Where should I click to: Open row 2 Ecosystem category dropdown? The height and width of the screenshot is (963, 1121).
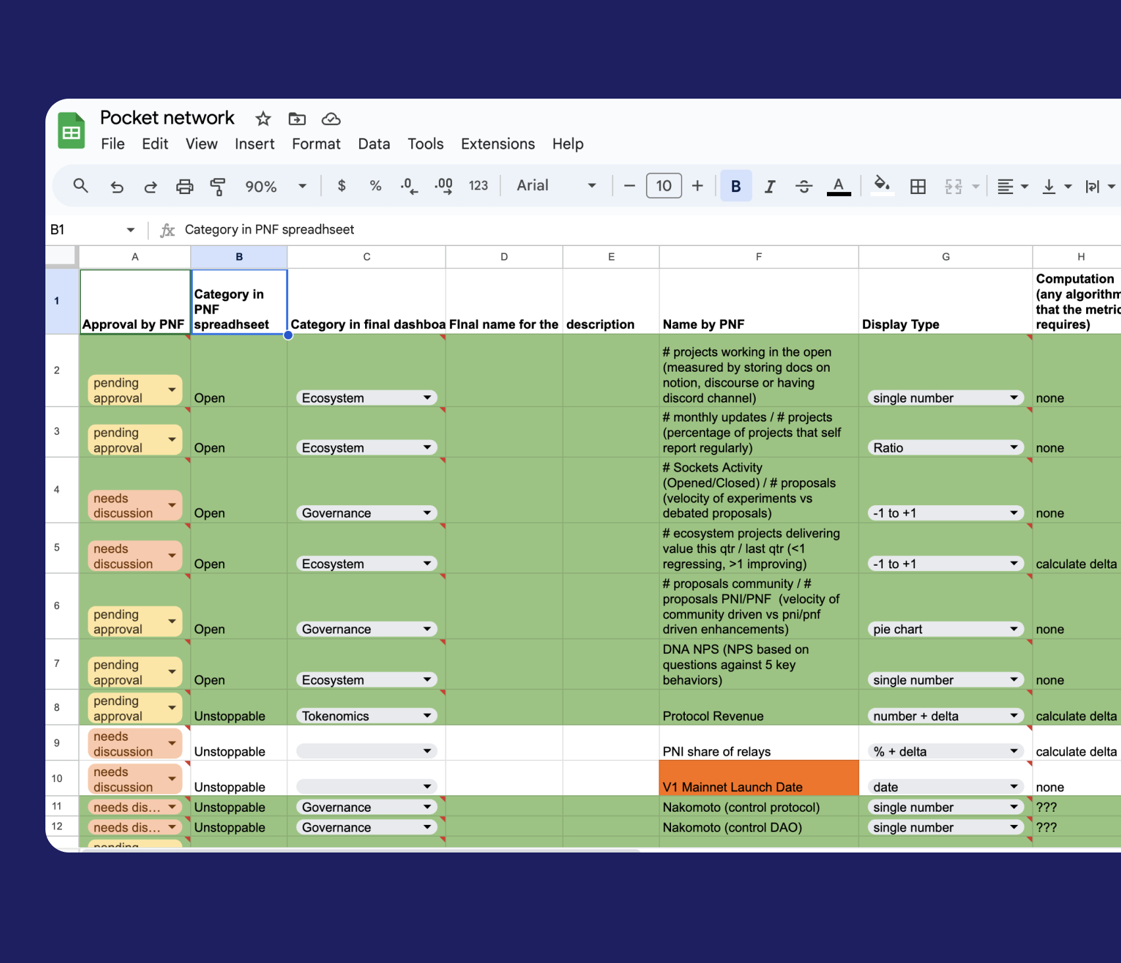(x=366, y=398)
